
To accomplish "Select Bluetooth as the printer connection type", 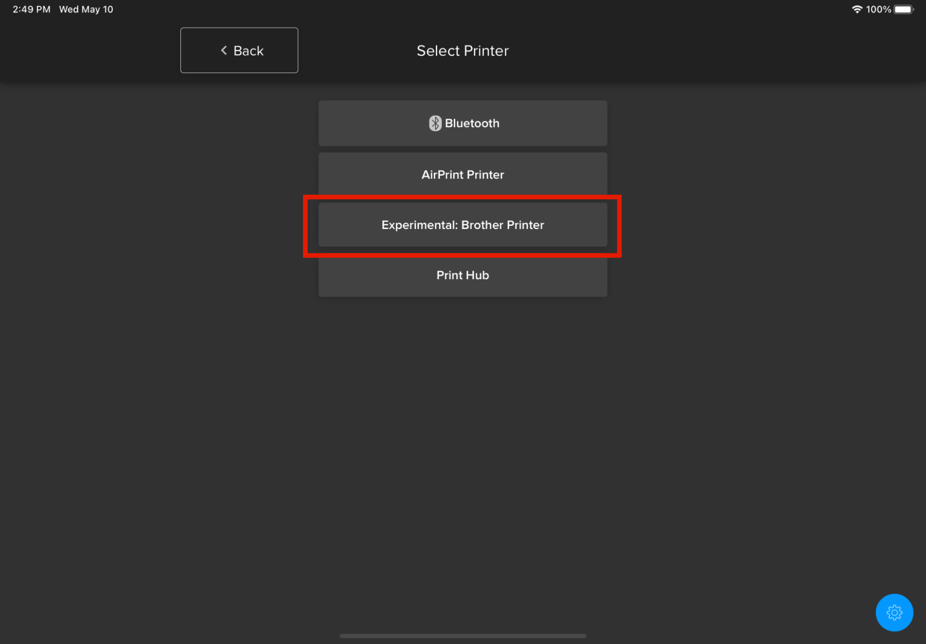I will tap(462, 123).
